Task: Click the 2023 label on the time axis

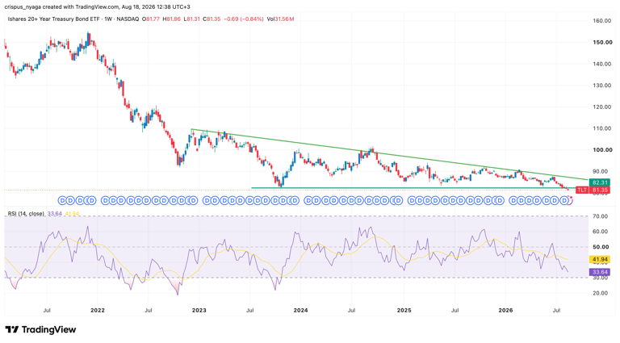Action: 199,311
